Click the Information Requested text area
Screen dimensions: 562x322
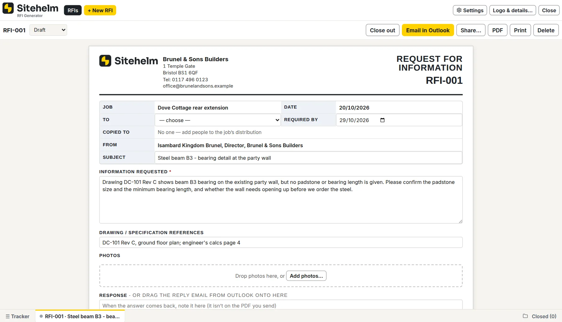[281, 200]
